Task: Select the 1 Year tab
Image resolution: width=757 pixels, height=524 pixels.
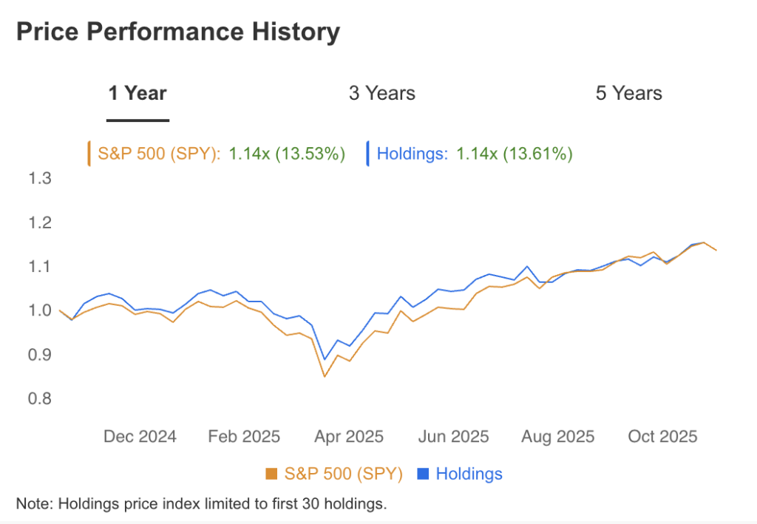Action: pos(138,93)
